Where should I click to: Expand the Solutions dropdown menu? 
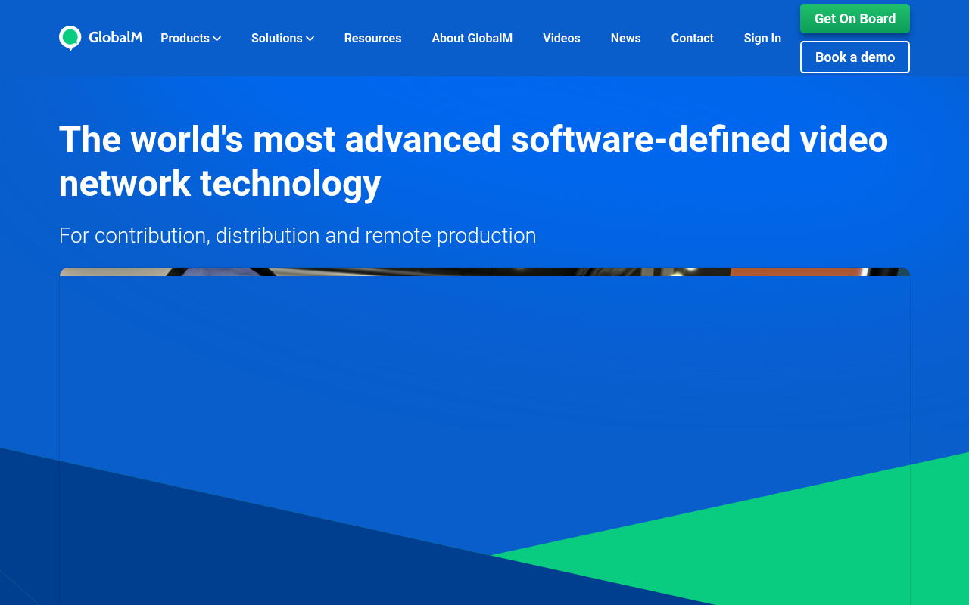coord(282,38)
